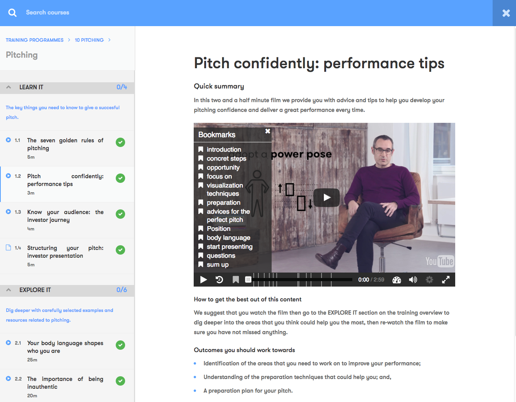Open lesson 1.3 Know your audience
Image resolution: width=516 pixels, height=402 pixels.
click(x=67, y=220)
